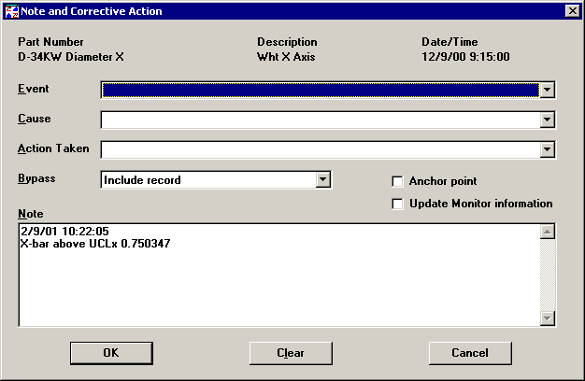585x381 pixels.
Task: Click the Note scrollbar track
Action: (x=548, y=275)
